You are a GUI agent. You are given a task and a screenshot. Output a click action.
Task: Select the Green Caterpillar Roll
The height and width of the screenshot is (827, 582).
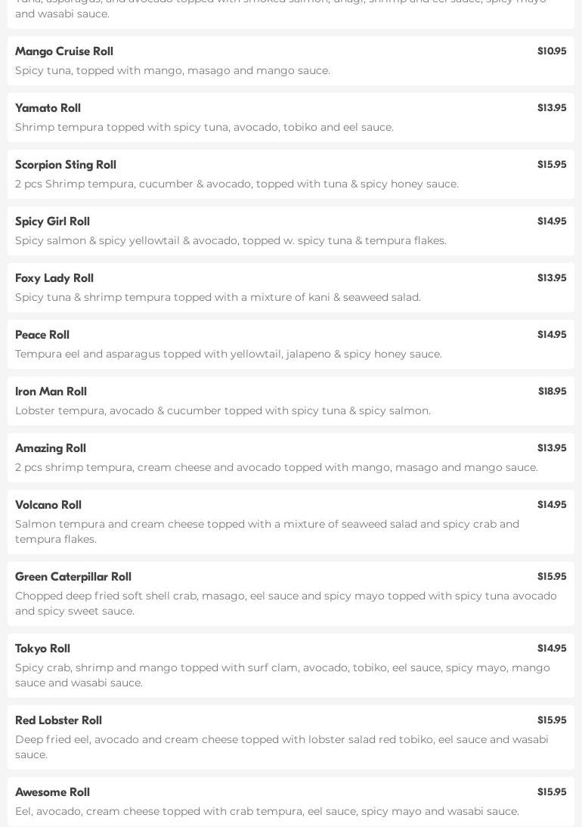pos(73,577)
